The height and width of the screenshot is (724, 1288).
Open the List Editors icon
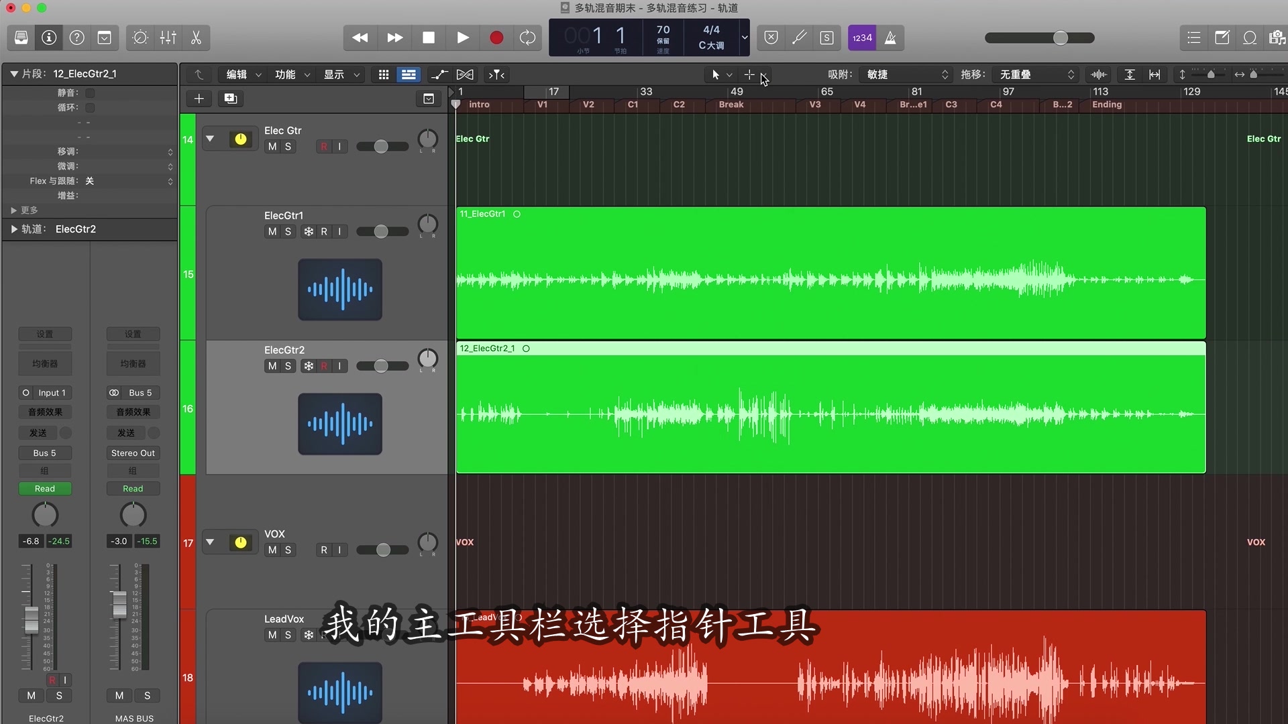[x=1194, y=38]
